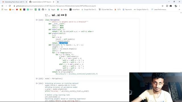
Task: Close the Implementation-of-MP-Neurons tab
Action: 53,2
